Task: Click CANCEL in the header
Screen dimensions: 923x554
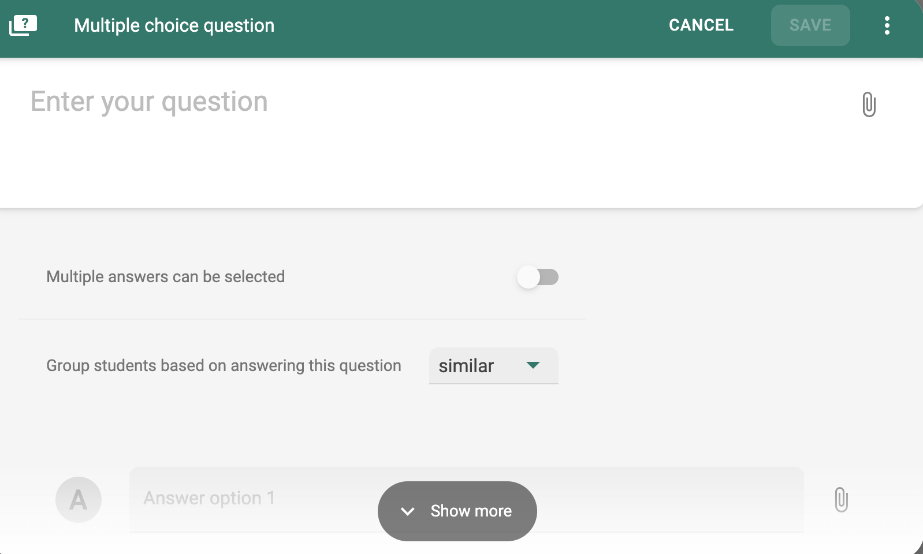Action: [x=701, y=25]
